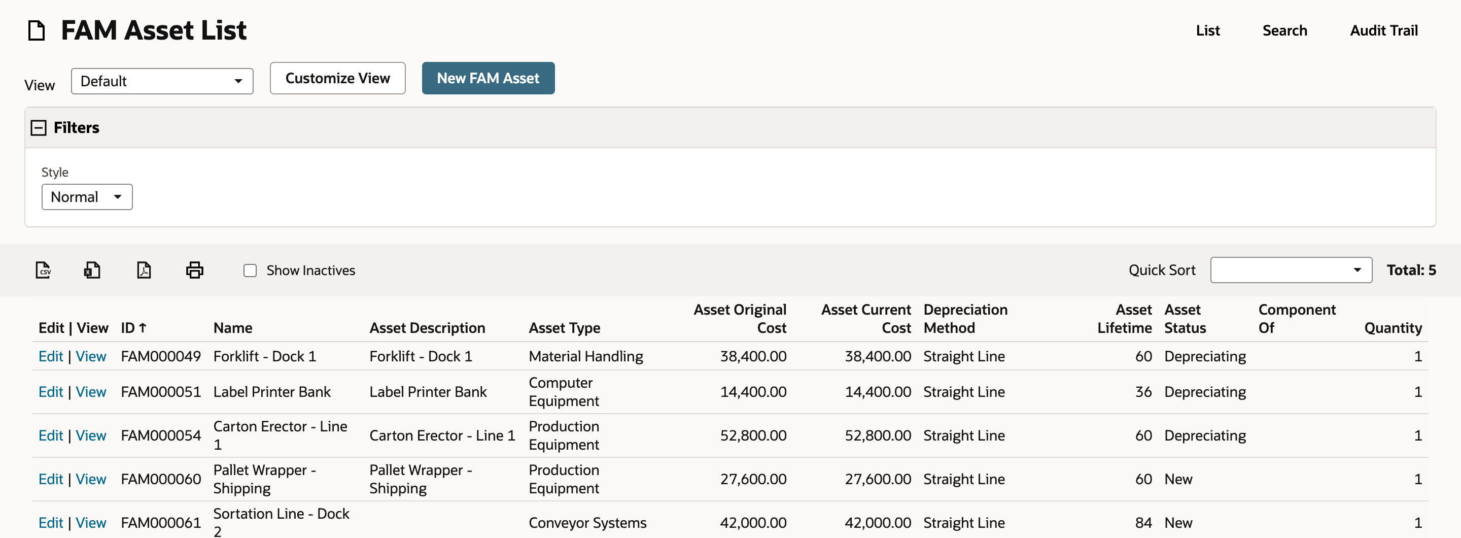The height and width of the screenshot is (538, 1461).
Task: Sort by ID column header
Action: (x=134, y=328)
